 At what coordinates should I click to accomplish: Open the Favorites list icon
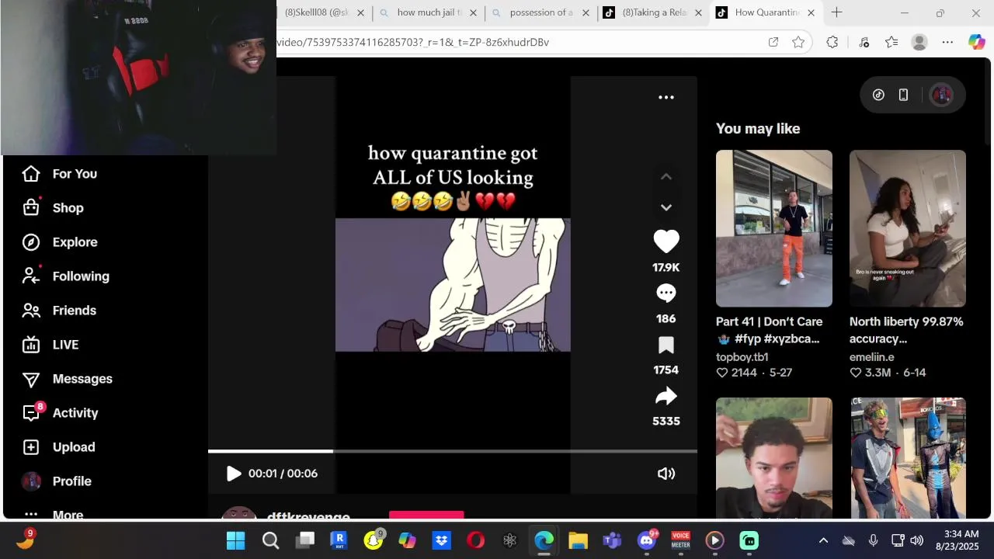(891, 42)
